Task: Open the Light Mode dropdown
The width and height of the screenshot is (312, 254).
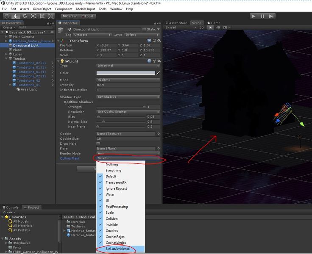Action: [128, 80]
